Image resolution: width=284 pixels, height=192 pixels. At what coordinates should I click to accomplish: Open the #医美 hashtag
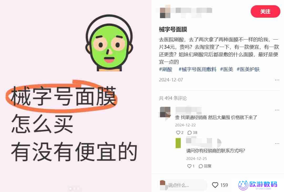point(227,69)
